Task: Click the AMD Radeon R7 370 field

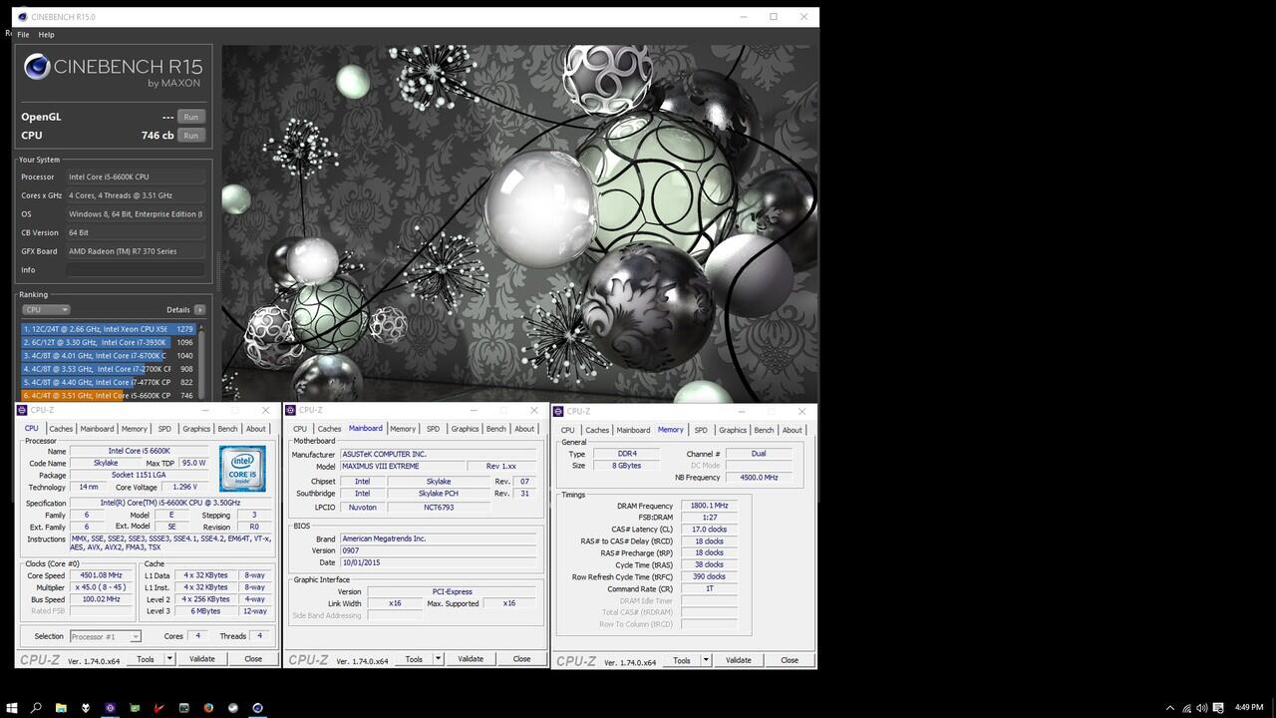Action: click(136, 251)
